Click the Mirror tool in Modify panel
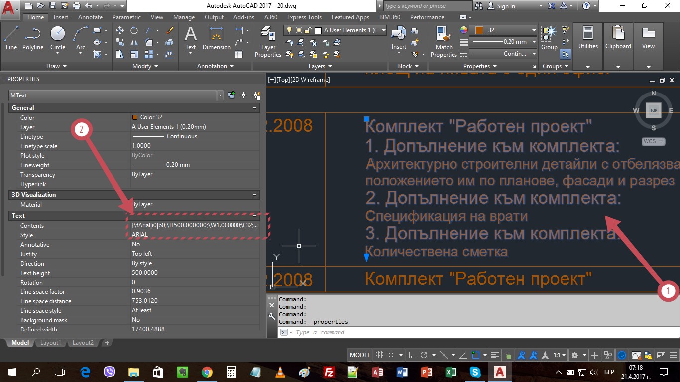680x382 pixels. coord(134,42)
